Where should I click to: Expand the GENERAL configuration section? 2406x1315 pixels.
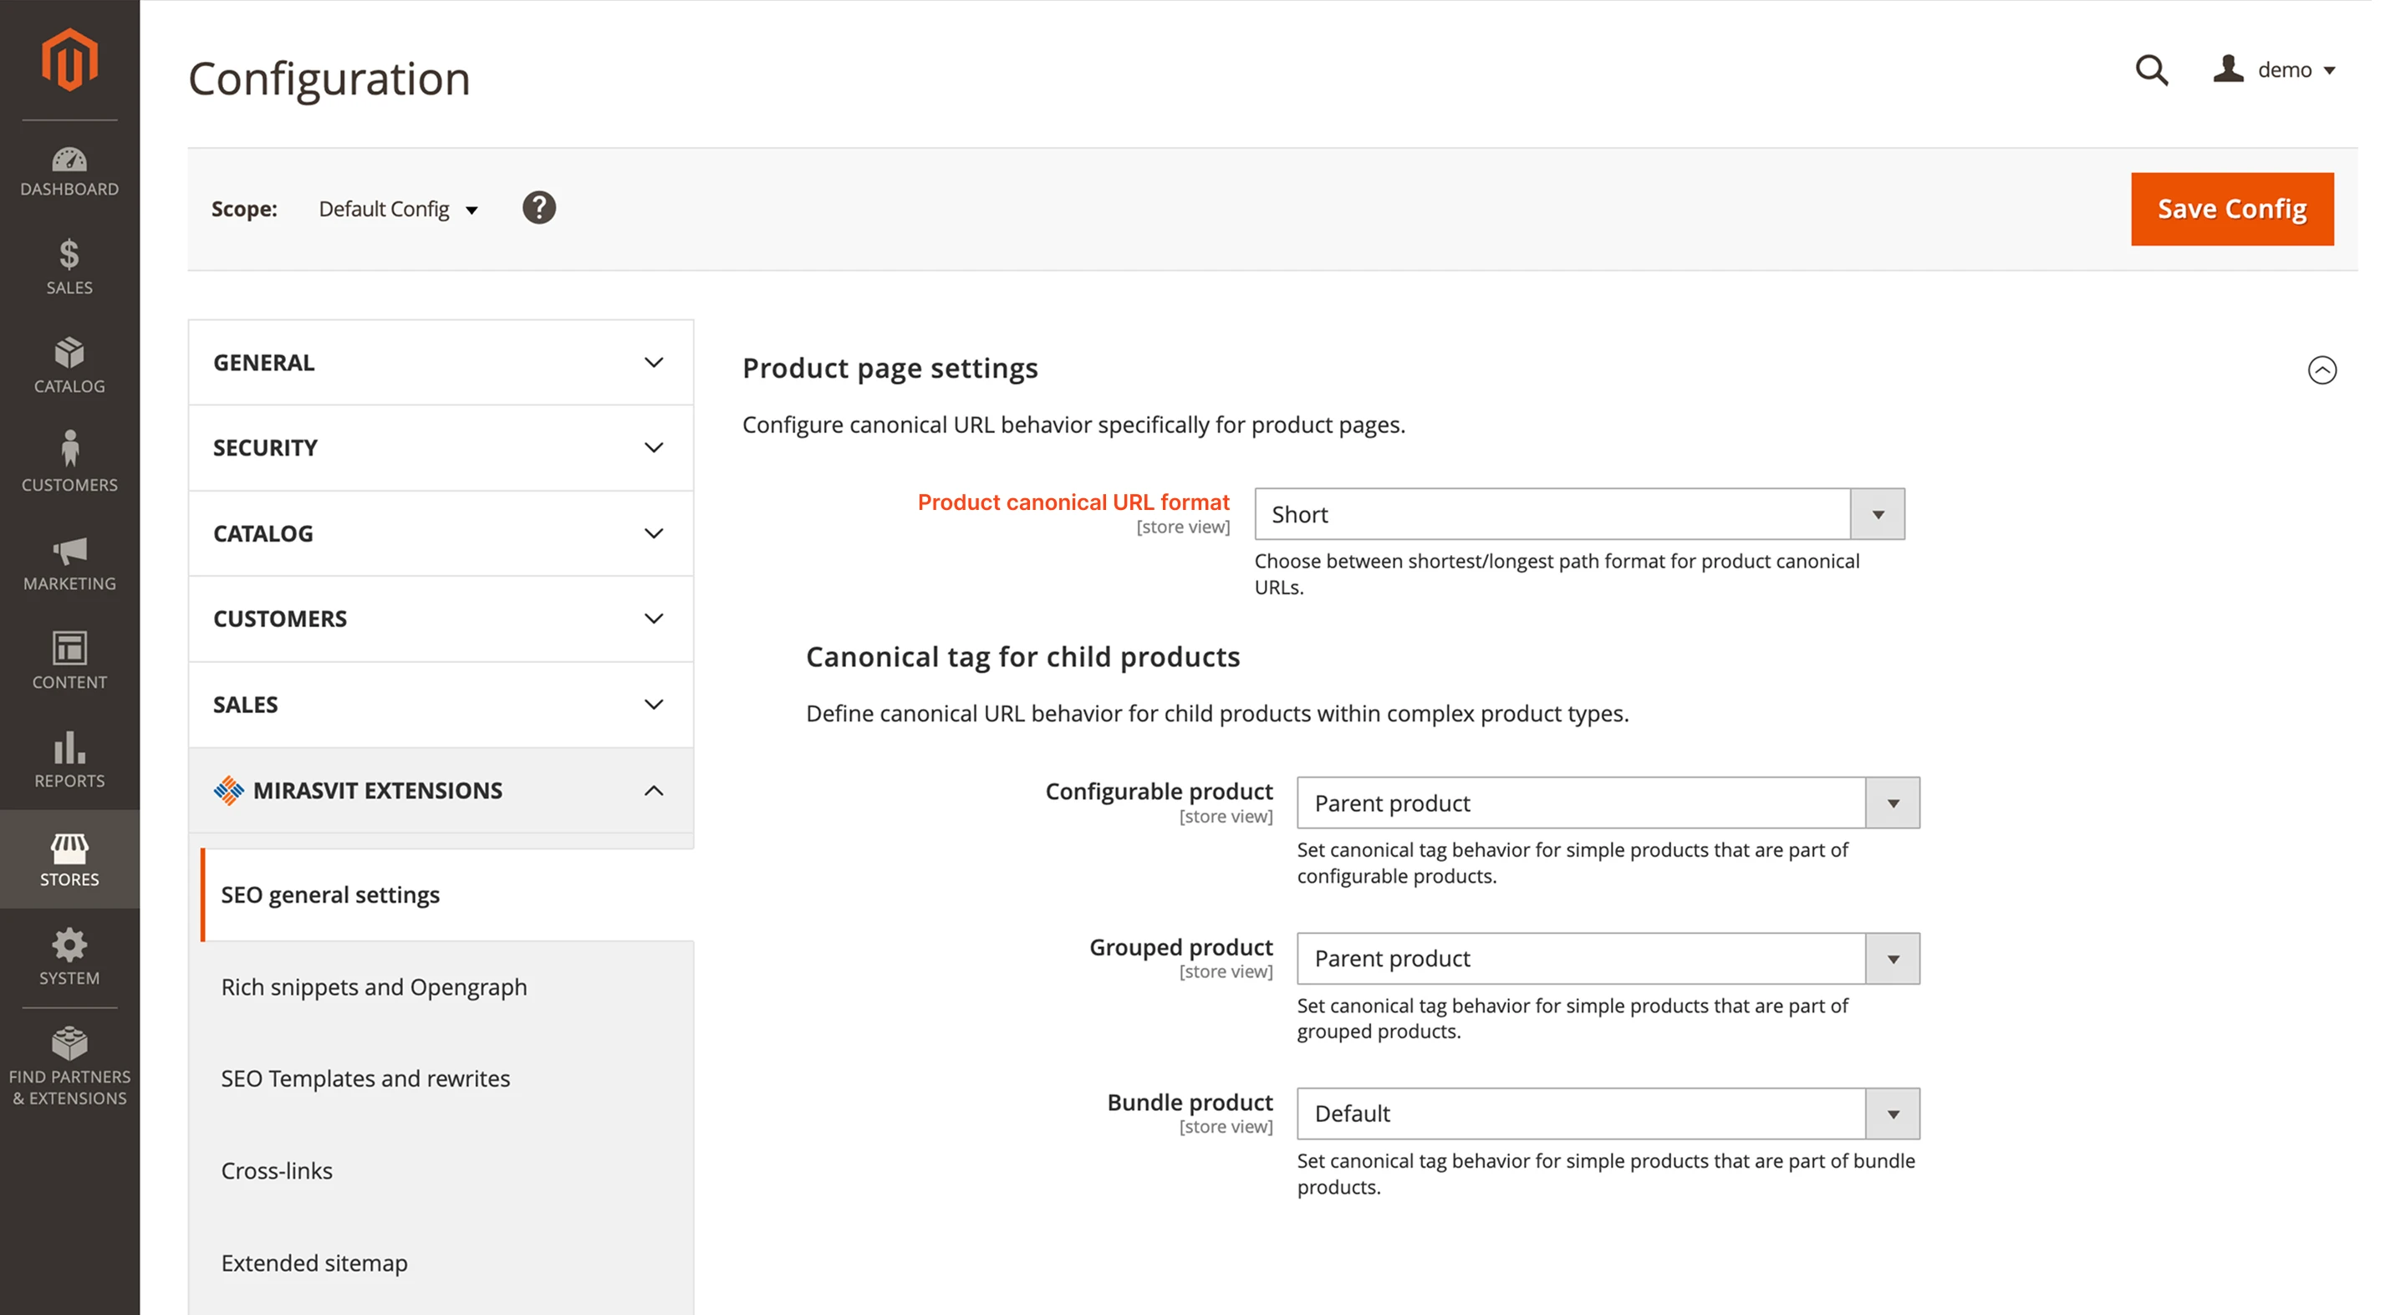tap(439, 362)
